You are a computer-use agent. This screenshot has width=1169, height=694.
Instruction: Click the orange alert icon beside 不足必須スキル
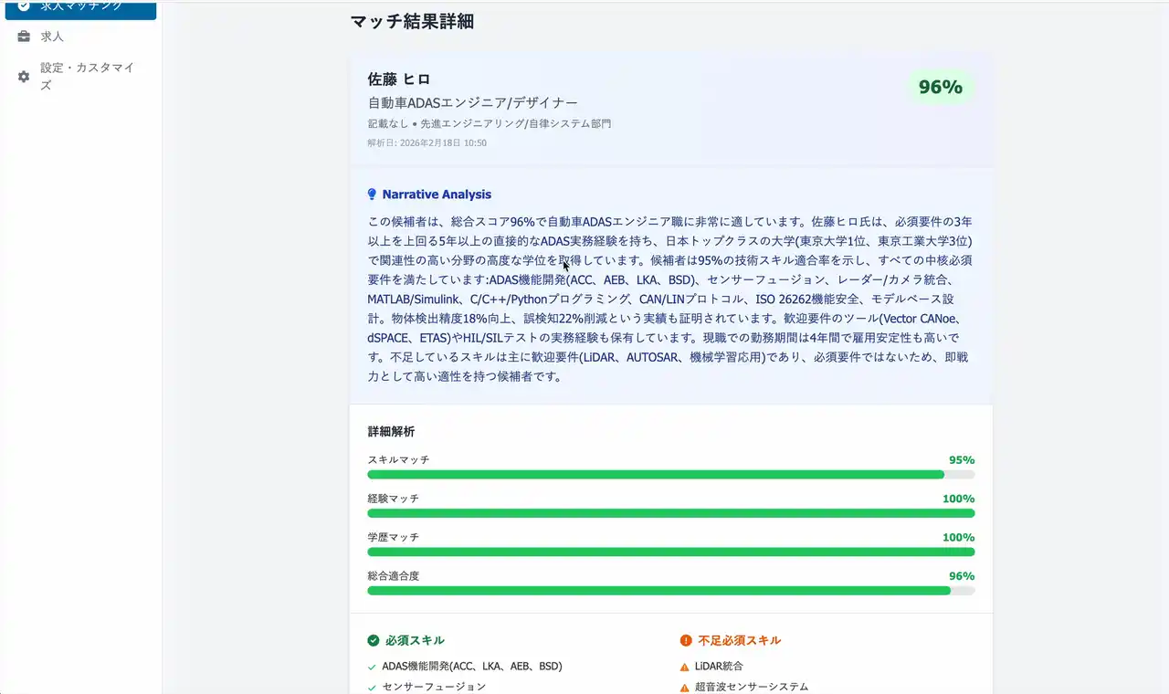tap(686, 641)
